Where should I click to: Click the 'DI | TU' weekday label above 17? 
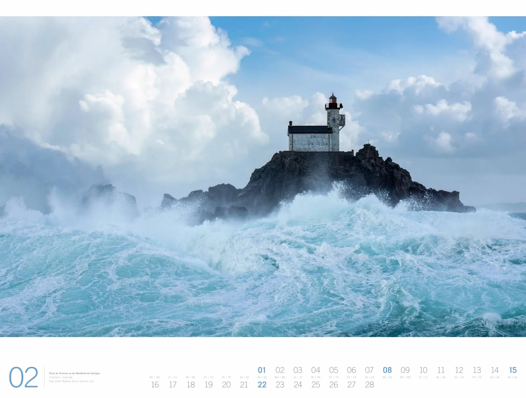coord(173,377)
